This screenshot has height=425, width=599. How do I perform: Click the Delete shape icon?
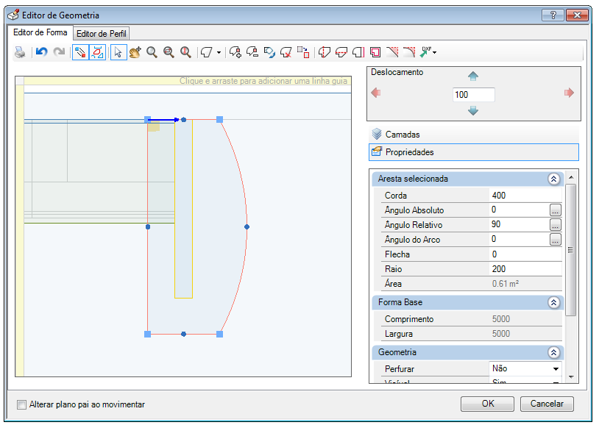pyautogui.click(x=286, y=52)
